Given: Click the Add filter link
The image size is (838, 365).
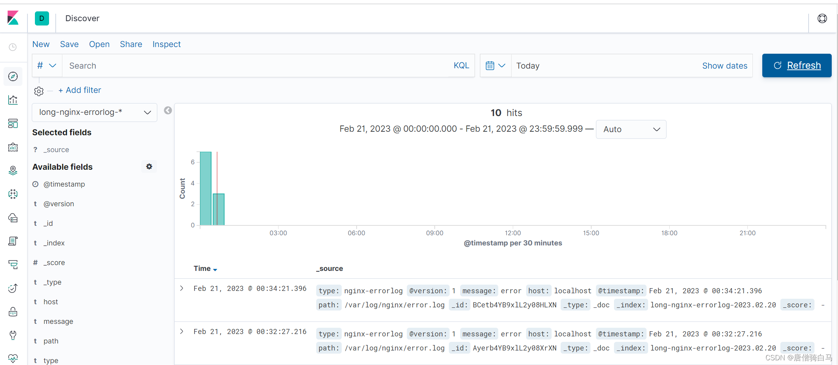Looking at the screenshot, I should (x=80, y=90).
